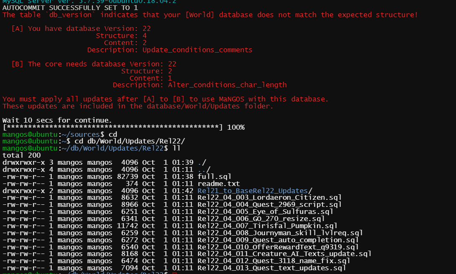The image size is (456, 274).
Task: Click the 'Structure: 2' line
Action: 147,71
